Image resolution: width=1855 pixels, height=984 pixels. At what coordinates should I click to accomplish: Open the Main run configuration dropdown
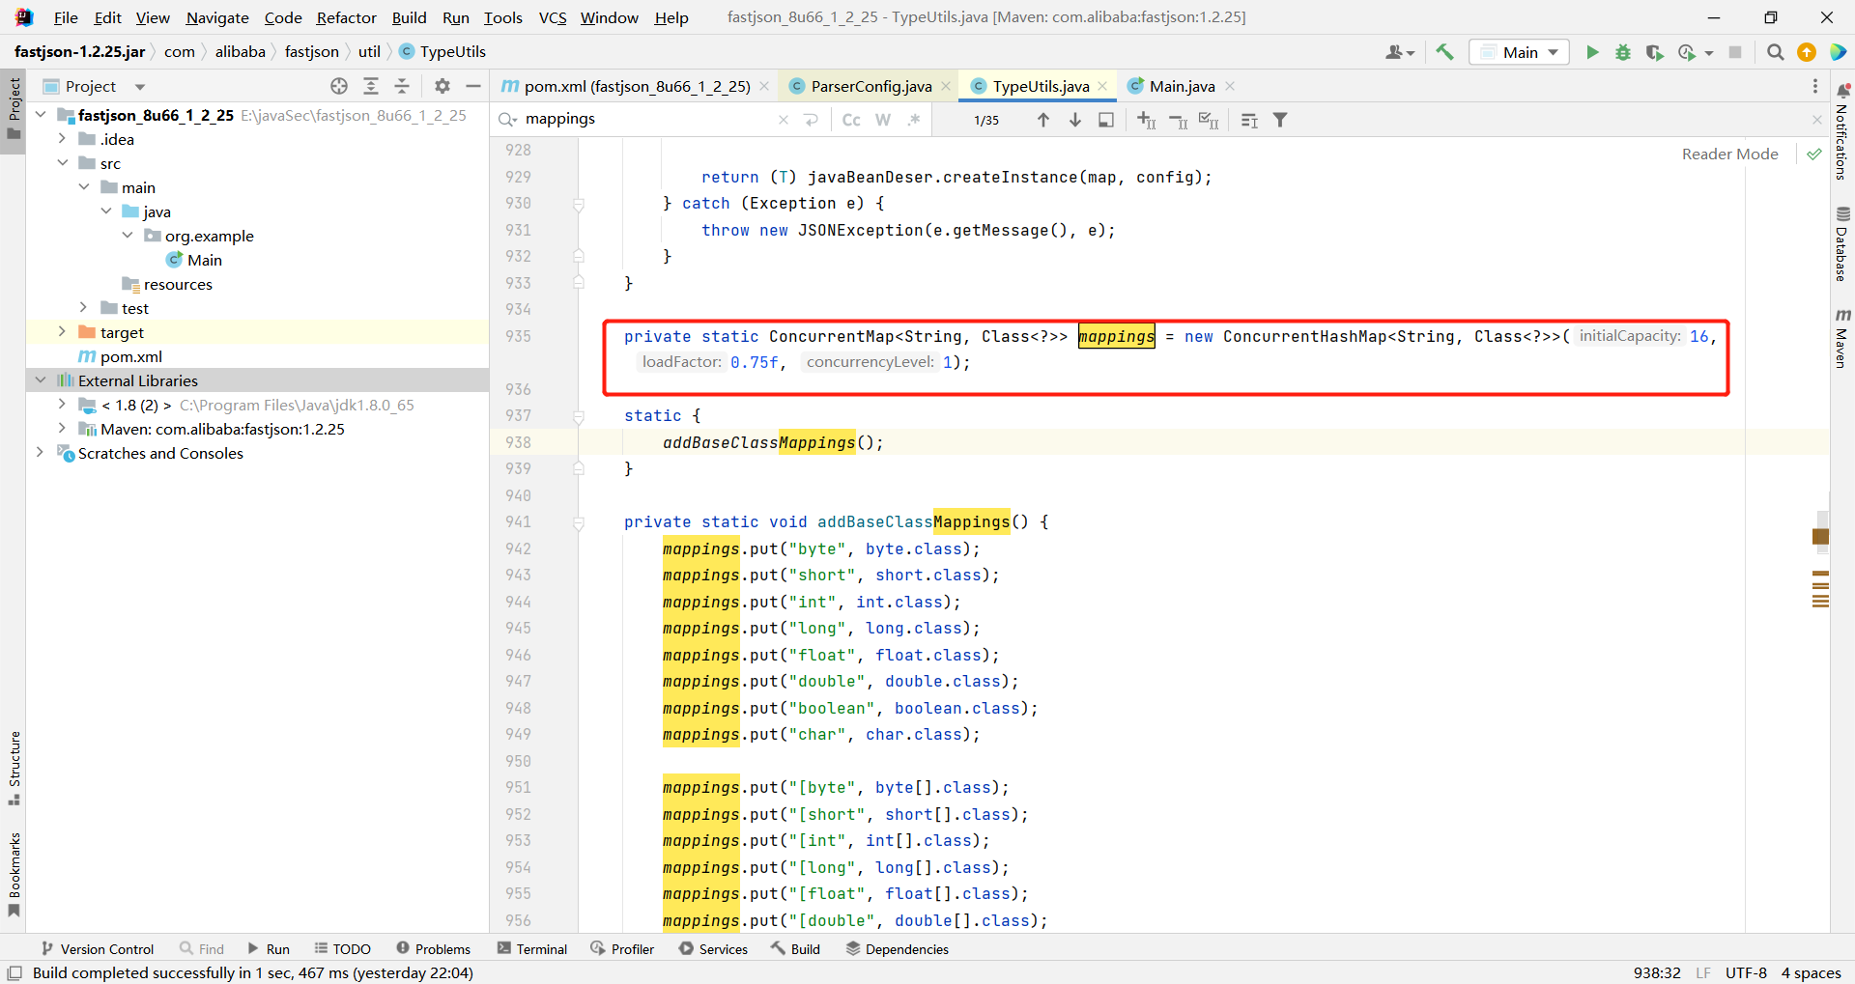pos(1519,52)
